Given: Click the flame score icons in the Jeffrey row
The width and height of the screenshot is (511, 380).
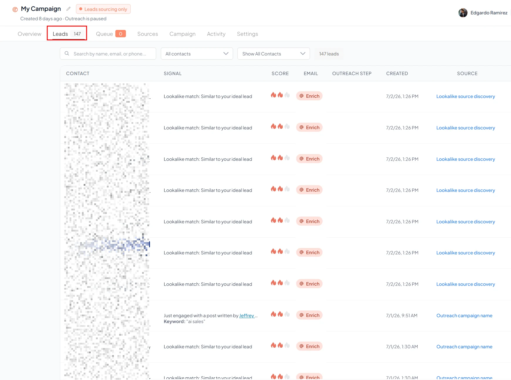Looking at the screenshot, I should click(x=280, y=314).
